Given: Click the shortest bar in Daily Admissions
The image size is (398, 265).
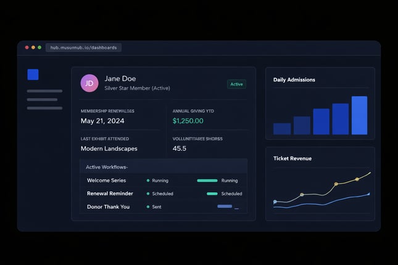Looking at the screenshot, I should click(281, 128).
